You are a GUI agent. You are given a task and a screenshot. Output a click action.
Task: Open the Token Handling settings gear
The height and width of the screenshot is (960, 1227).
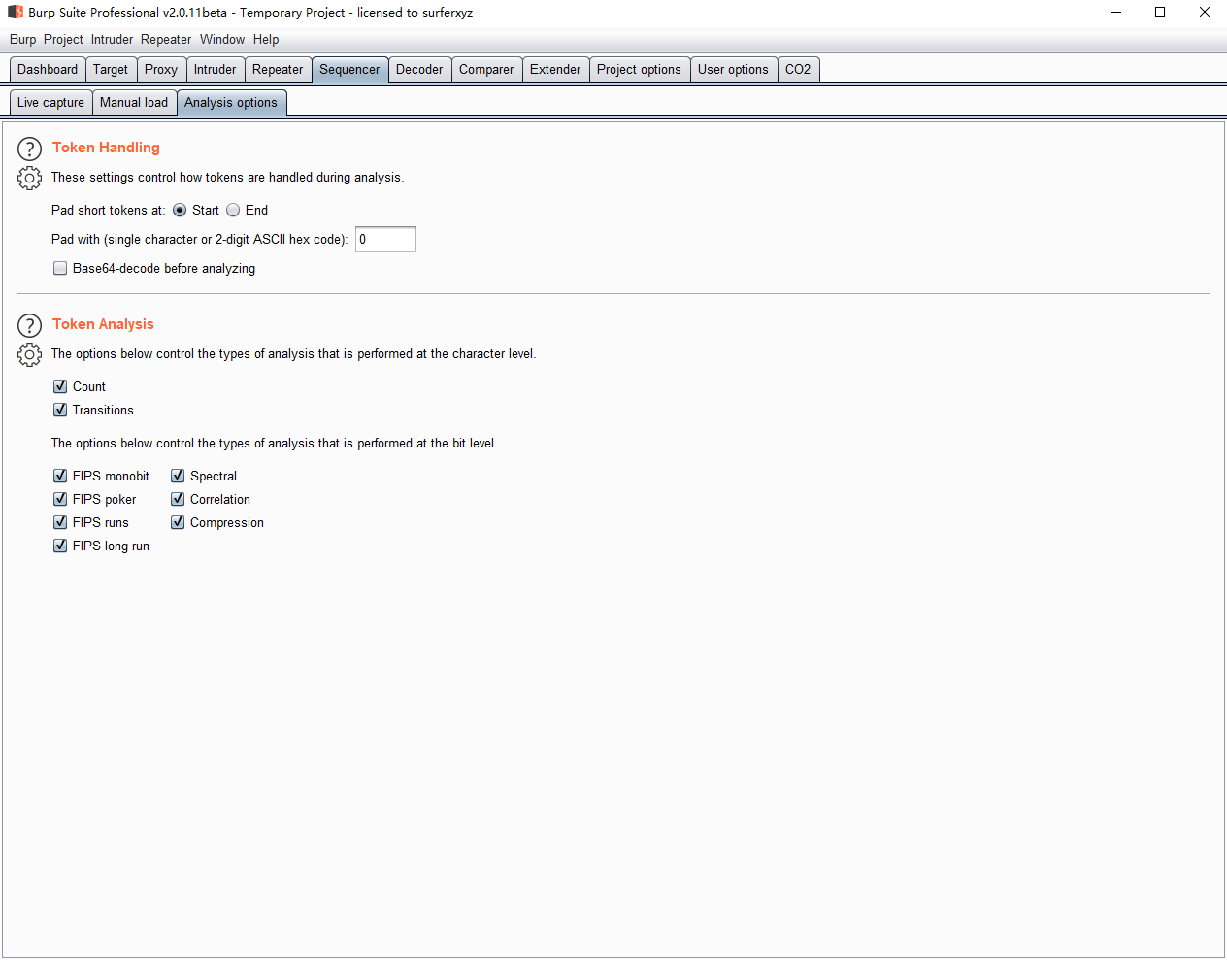point(30,179)
